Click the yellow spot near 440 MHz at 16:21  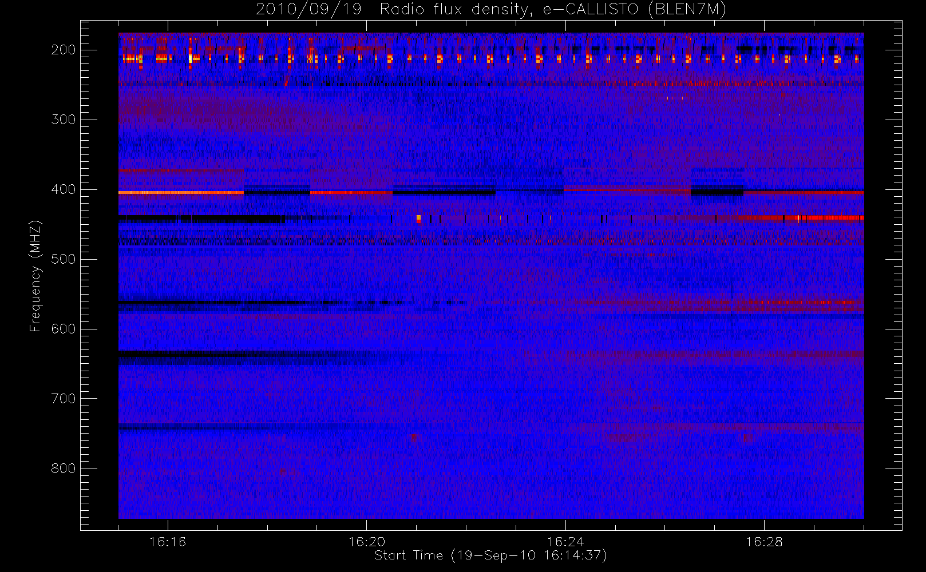419,218
